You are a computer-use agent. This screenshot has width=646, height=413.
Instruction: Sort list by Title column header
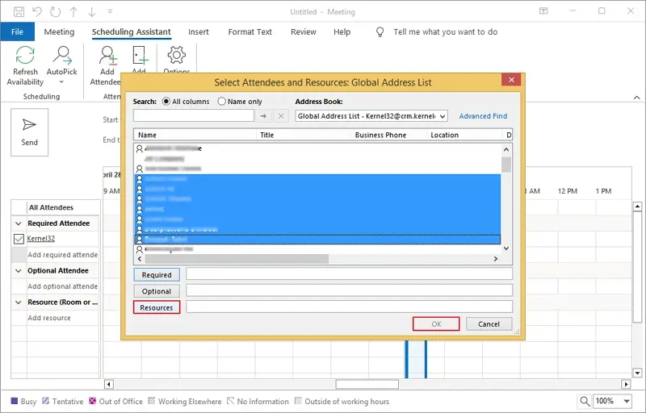coord(304,135)
